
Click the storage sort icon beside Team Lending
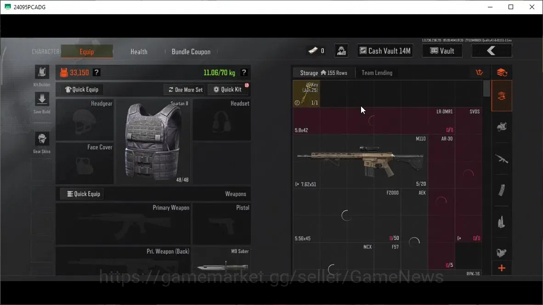(479, 73)
